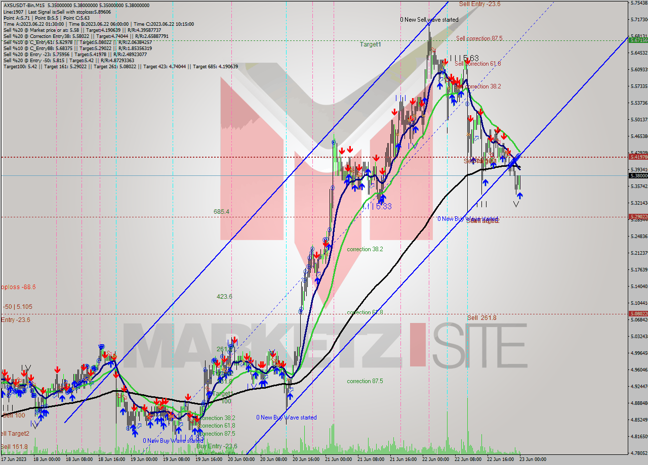648x465 pixels.
Task: Click the 'Sell Entry -23.6' label
Action: [x=479, y=4]
